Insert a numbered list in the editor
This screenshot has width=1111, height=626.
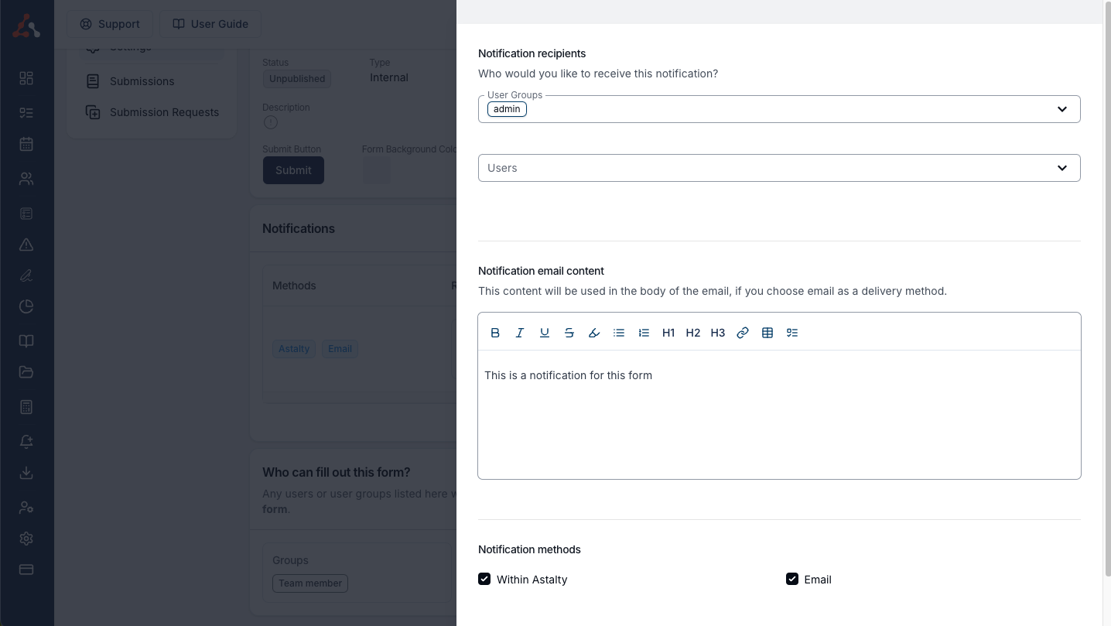(644, 333)
